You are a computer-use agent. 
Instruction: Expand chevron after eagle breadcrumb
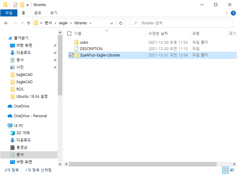tap(71, 23)
